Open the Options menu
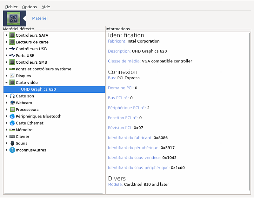 pyautogui.click(x=29, y=7)
